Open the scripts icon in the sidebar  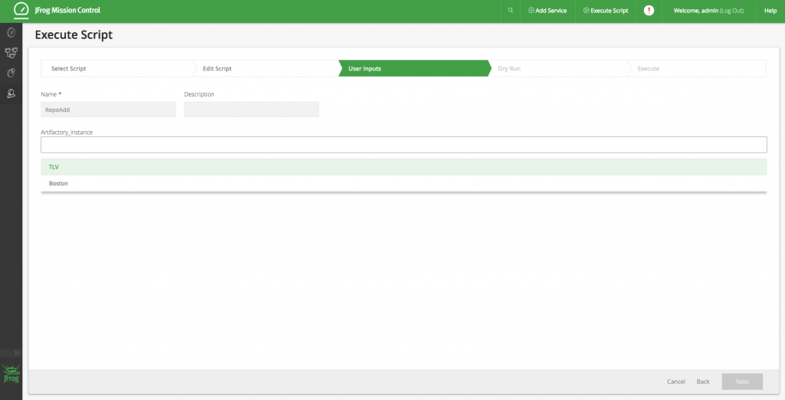pos(11,73)
